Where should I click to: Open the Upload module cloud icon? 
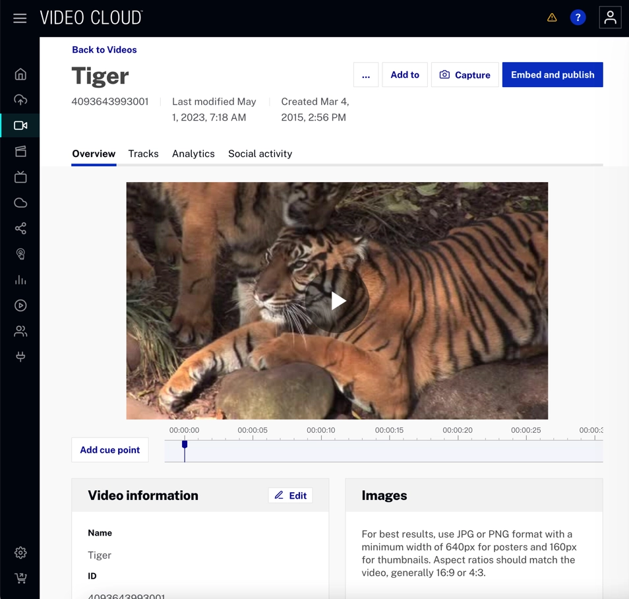click(20, 100)
